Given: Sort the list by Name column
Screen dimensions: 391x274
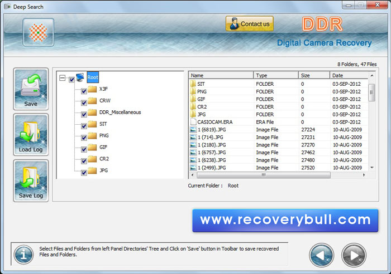Looking at the screenshot, I should (221, 75).
